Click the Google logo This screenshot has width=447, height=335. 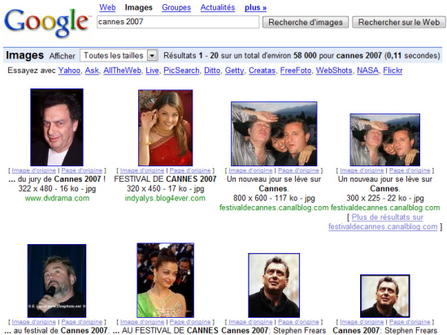47,23
